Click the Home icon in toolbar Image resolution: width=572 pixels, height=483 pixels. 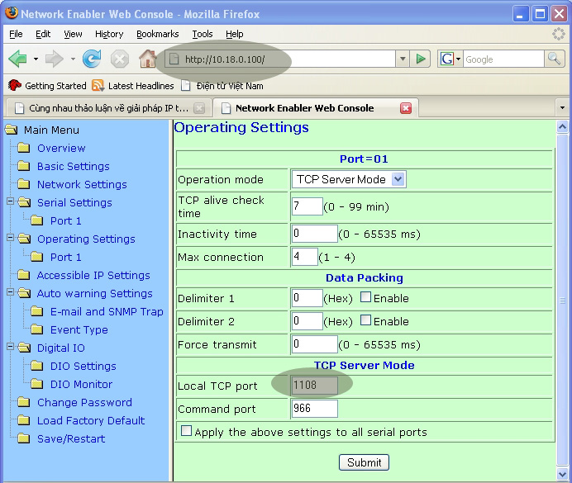148,59
